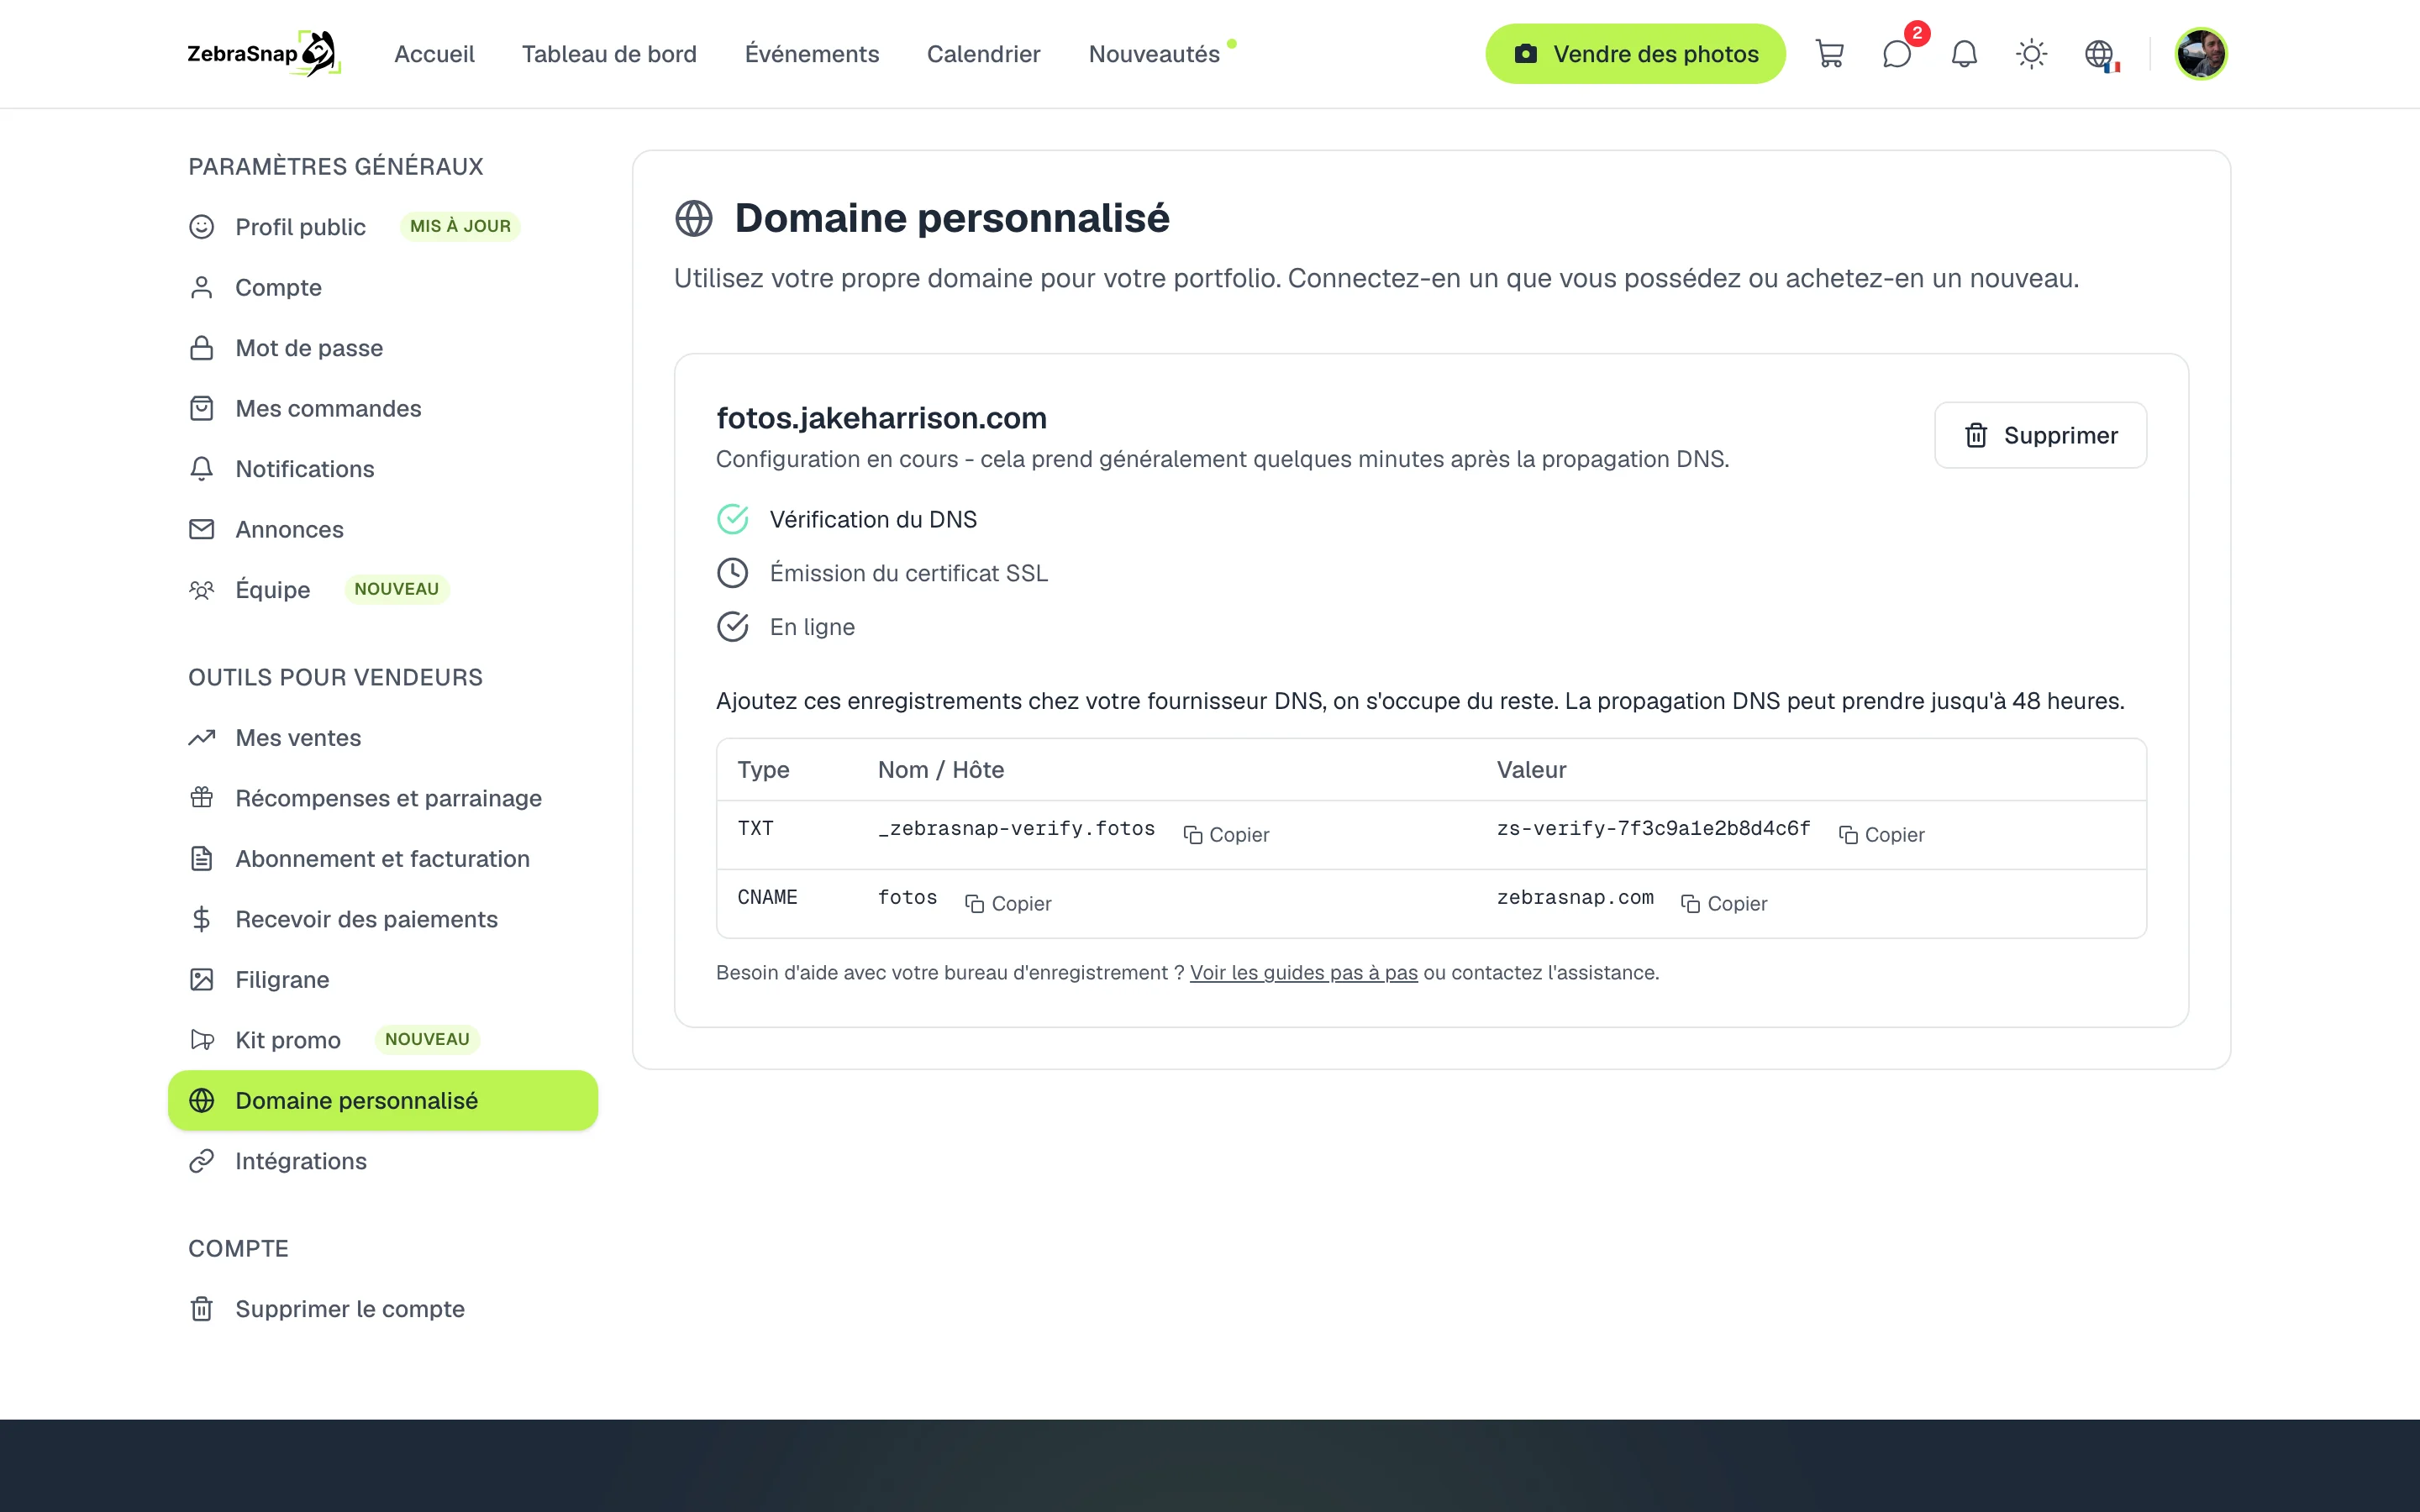Screen dimensions: 2420x1512
Task: Open Compte settings
Action: pyautogui.click(x=383, y=287)
